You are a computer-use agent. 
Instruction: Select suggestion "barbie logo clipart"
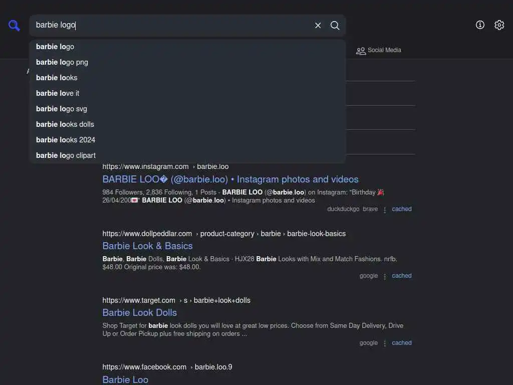187,155
